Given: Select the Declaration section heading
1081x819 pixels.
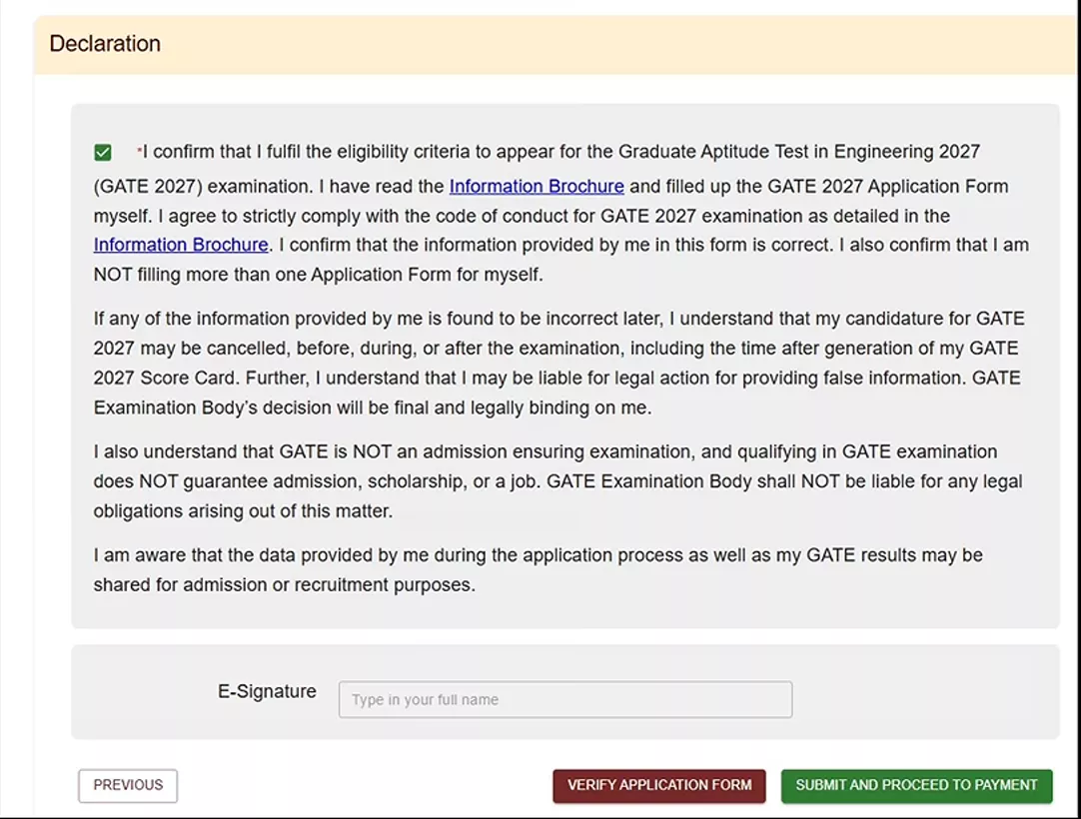Looking at the screenshot, I should coord(105,43).
